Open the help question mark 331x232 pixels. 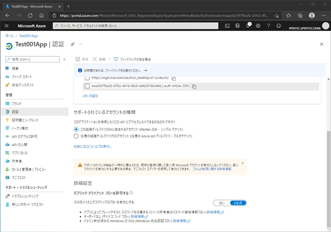click(x=268, y=26)
